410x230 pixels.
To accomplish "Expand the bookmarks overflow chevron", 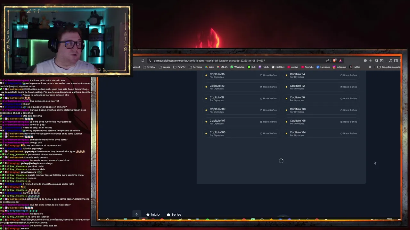I will click(370, 67).
